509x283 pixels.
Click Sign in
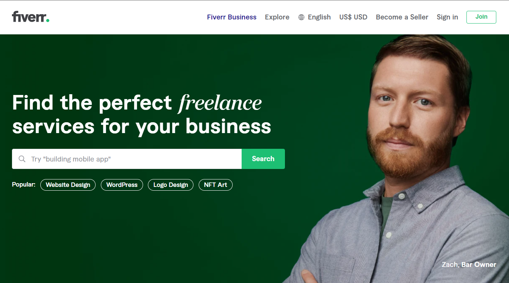447,17
